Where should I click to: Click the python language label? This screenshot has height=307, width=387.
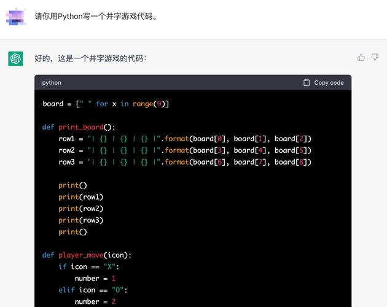52,83
